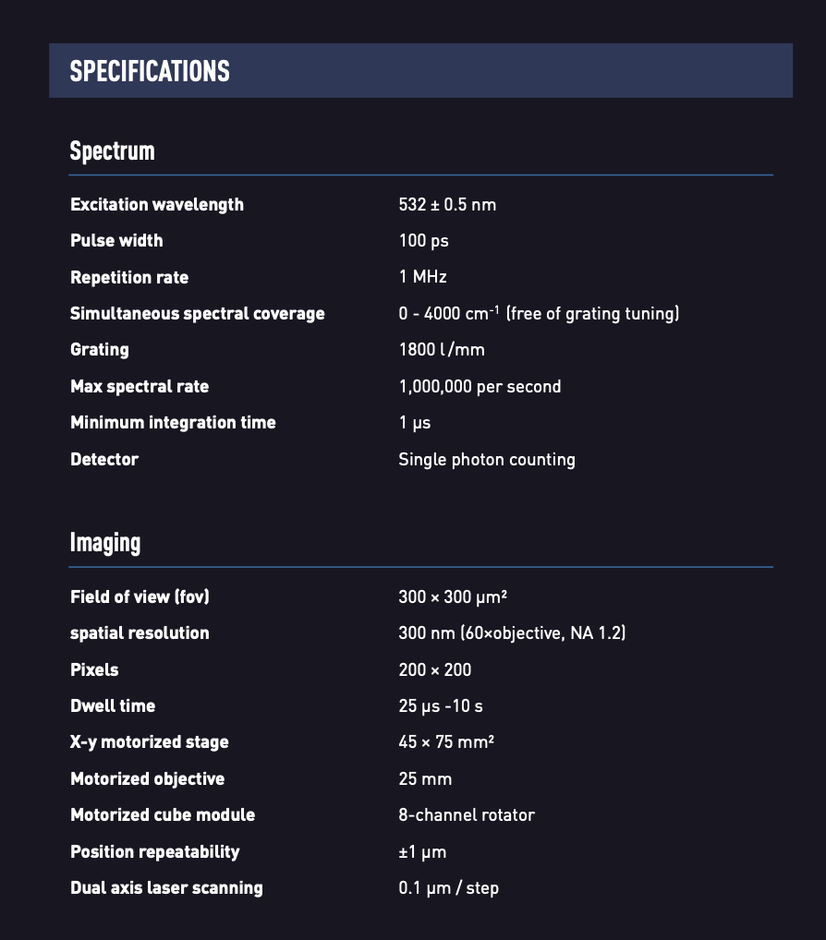The image size is (826, 940).
Task: Click the Field of view (fov) label
Action: pos(140,597)
